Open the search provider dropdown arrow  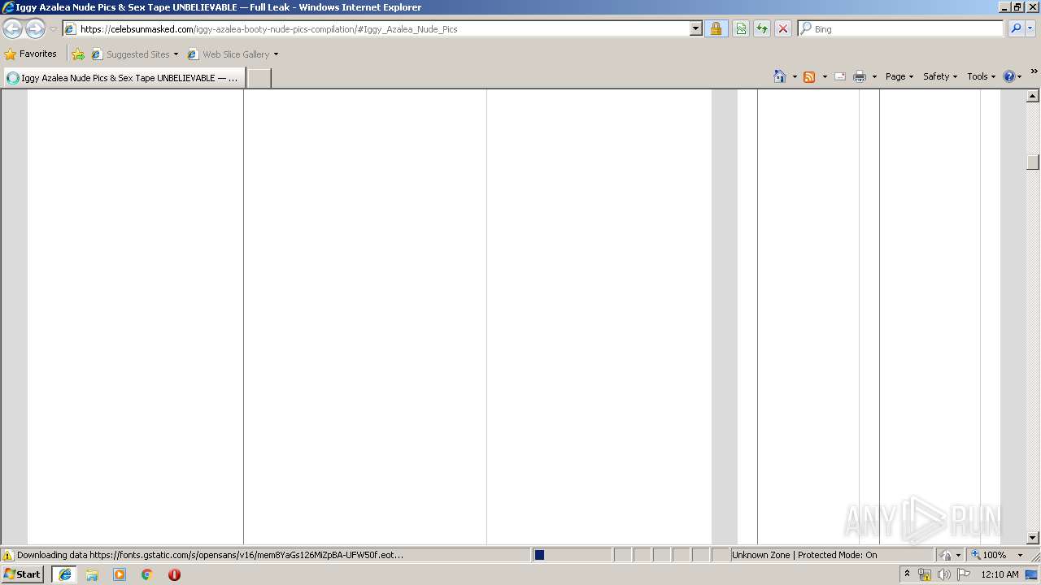coord(1030,29)
